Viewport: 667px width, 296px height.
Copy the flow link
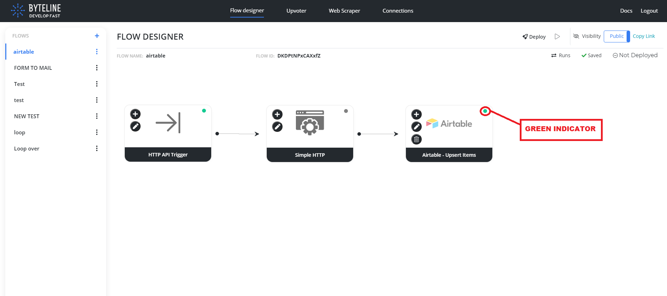(644, 36)
